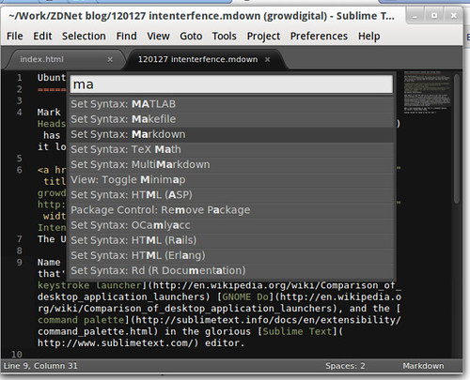This screenshot has height=380, width=470.
Task: Choose Set Syntax: Makefile command
Action: (x=231, y=119)
